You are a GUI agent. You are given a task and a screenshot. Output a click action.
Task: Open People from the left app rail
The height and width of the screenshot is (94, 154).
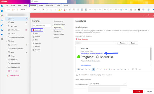pos(2,20)
